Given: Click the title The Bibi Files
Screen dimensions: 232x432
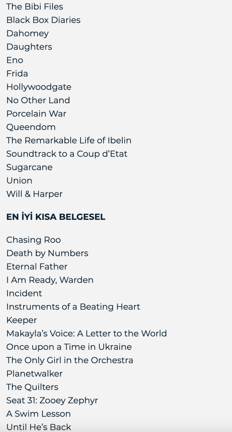Looking at the screenshot, I should pos(35,7).
